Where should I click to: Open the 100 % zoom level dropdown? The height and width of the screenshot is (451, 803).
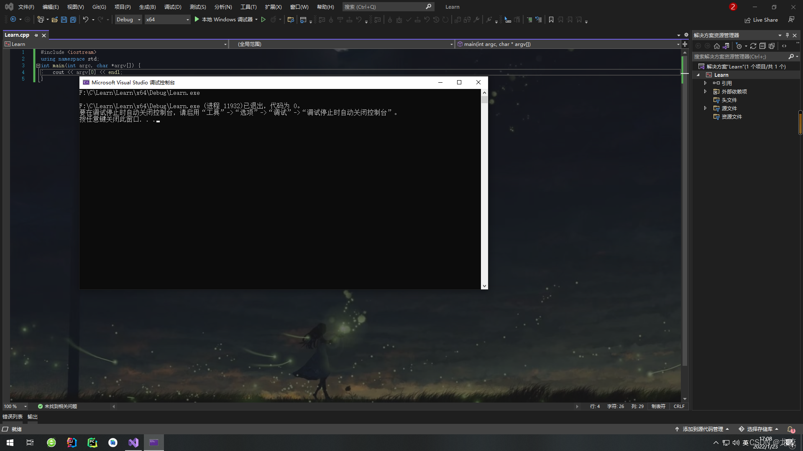point(15,406)
